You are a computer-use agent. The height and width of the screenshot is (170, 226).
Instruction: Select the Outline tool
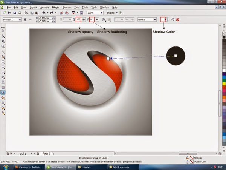(3, 103)
